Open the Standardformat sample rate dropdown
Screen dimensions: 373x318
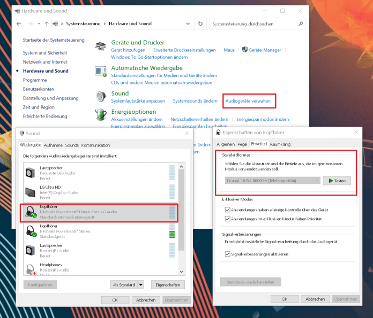click(x=273, y=181)
